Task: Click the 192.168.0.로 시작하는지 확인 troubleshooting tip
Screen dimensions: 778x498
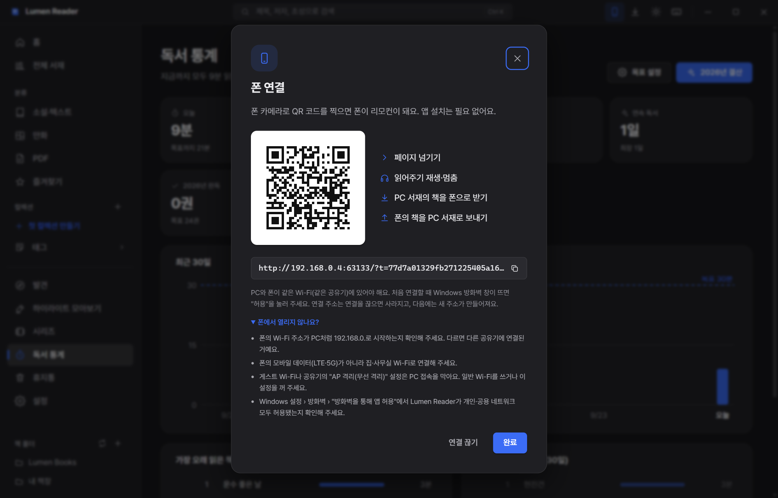Action: (x=392, y=344)
